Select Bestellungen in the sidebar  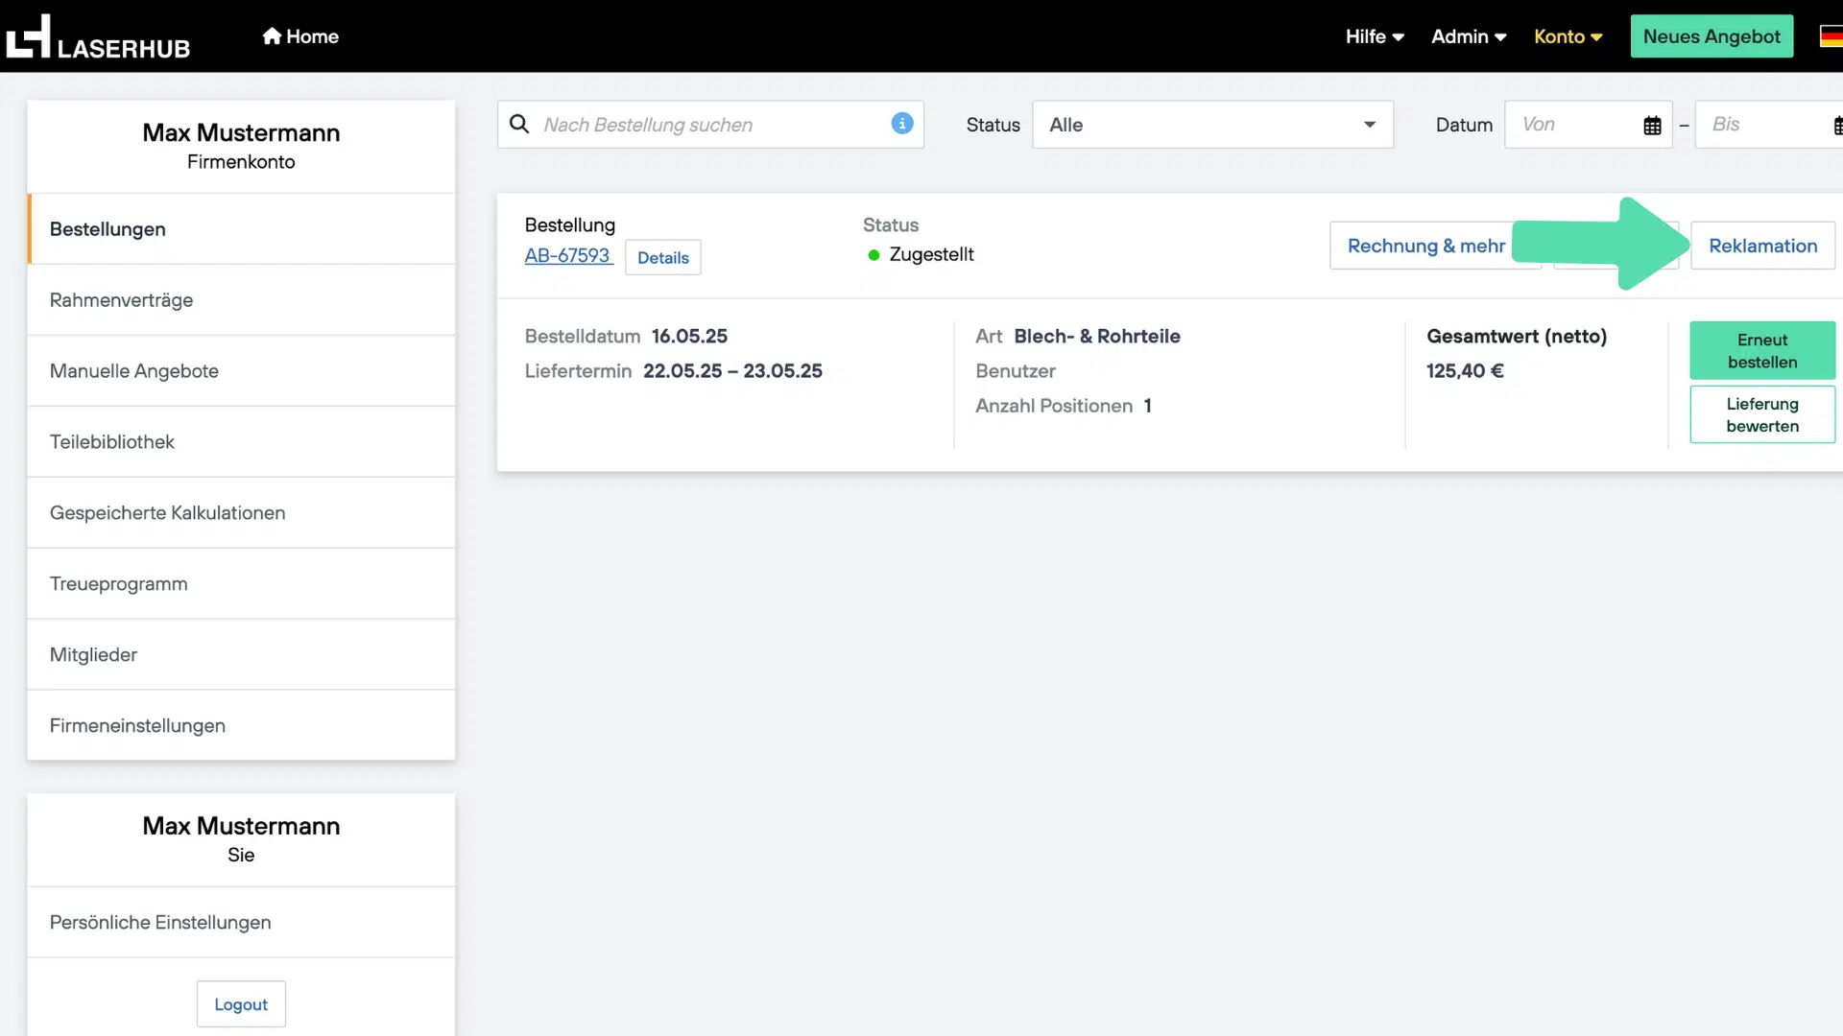point(241,229)
